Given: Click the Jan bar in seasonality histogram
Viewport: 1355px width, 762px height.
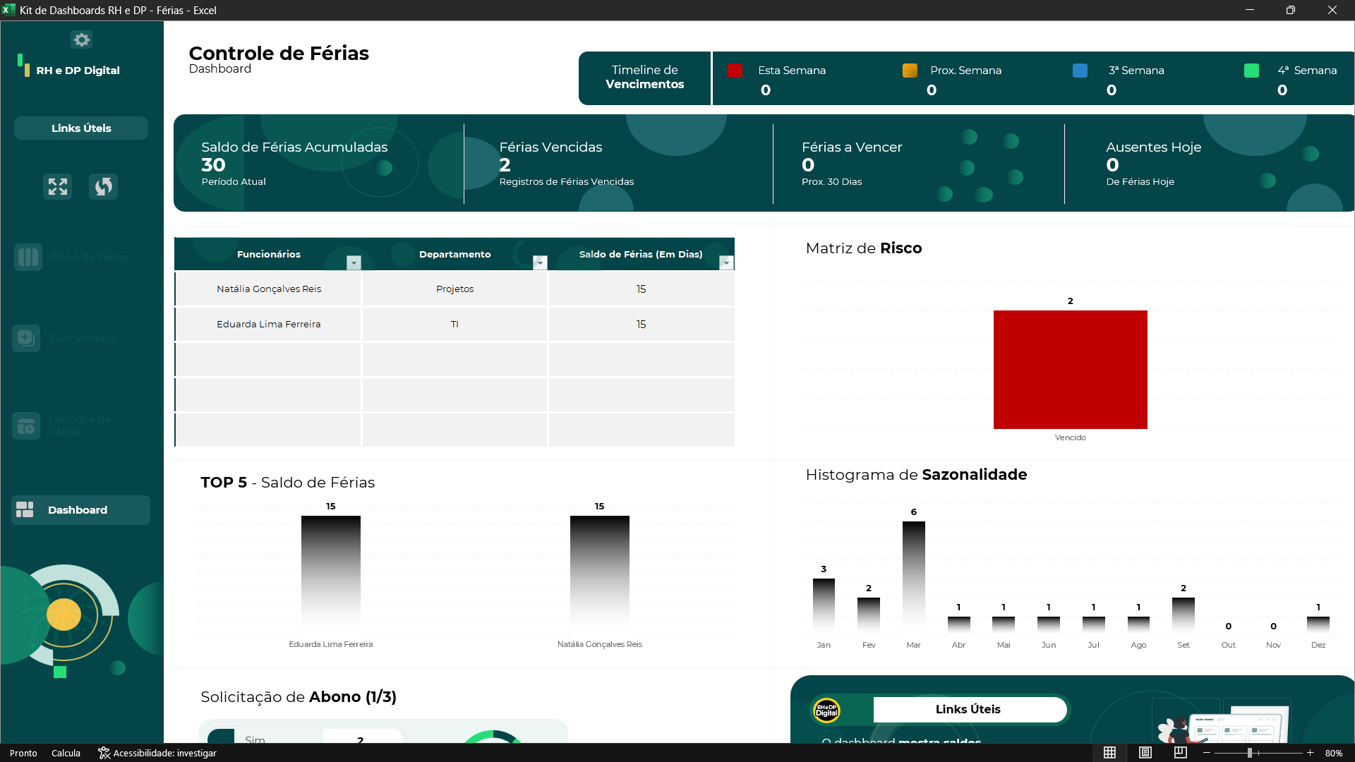Looking at the screenshot, I should (824, 605).
